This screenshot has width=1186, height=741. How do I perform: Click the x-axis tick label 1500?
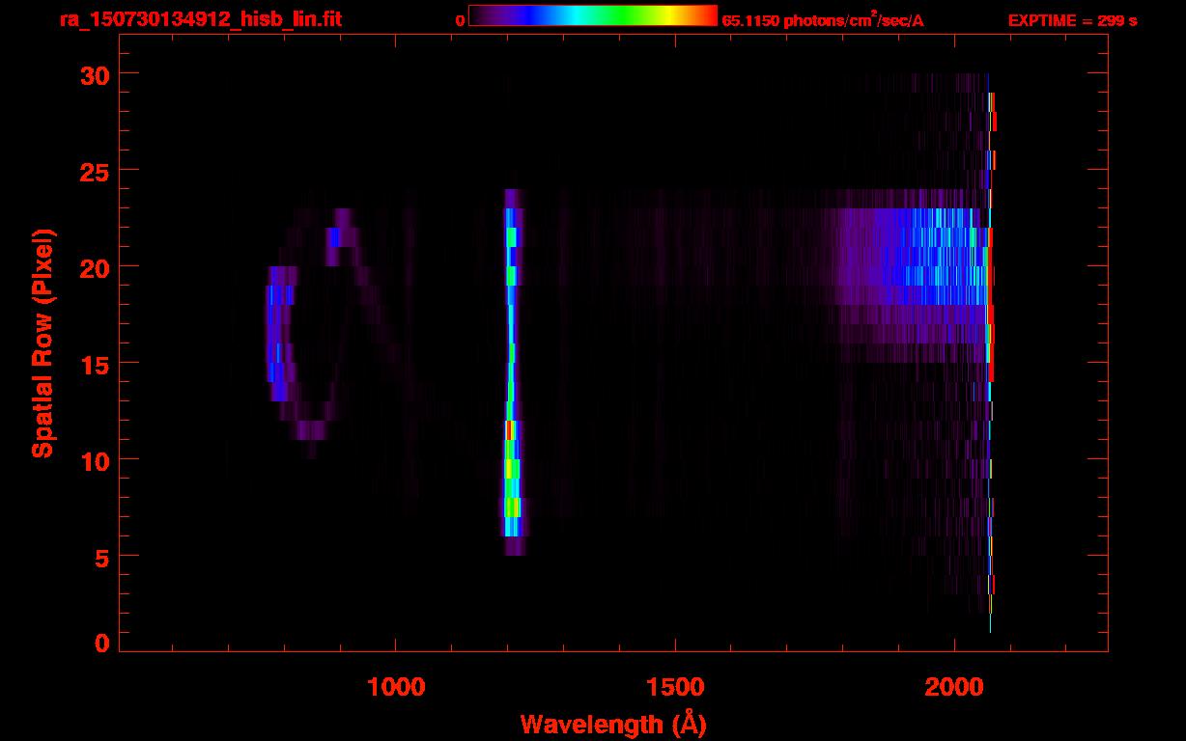click(674, 686)
